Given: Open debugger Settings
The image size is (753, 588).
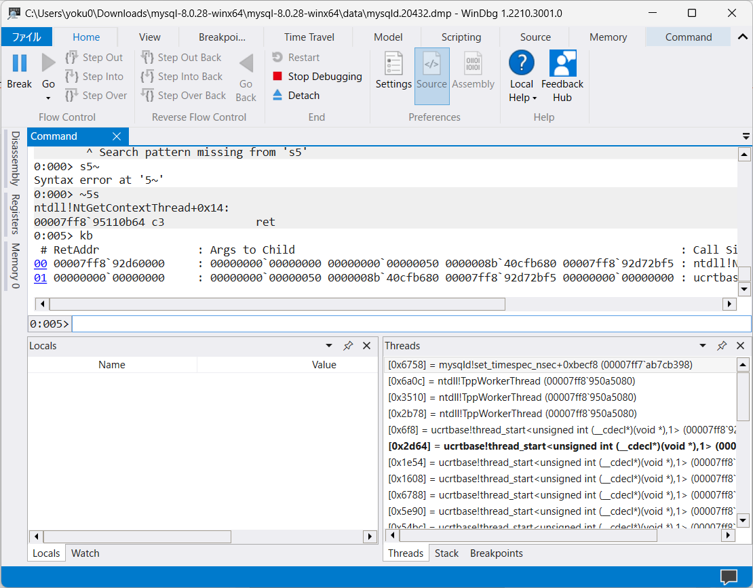Looking at the screenshot, I should click(393, 71).
